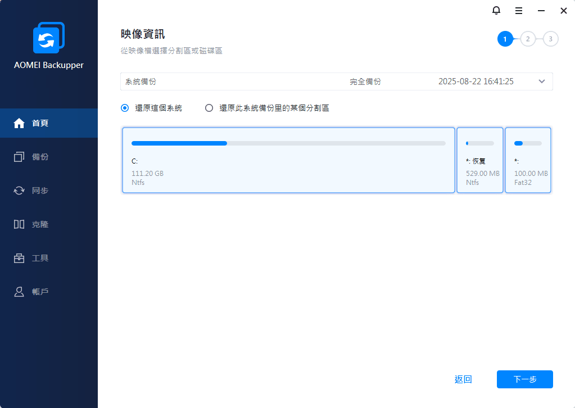The height and width of the screenshot is (408, 575).
Task: Open the 同步 menu label
Action: click(x=40, y=191)
